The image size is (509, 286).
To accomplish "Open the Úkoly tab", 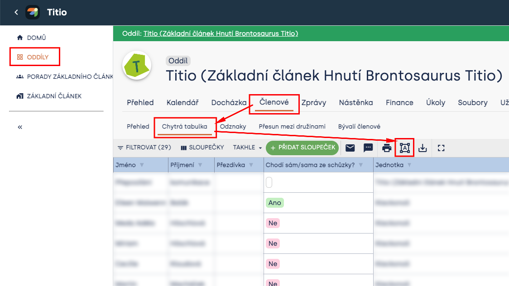I will pos(435,102).
